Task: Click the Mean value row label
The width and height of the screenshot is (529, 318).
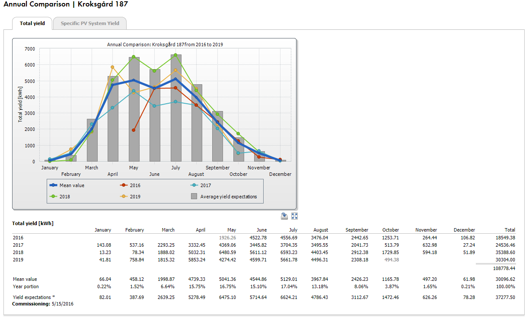Action: pos(25,279)
